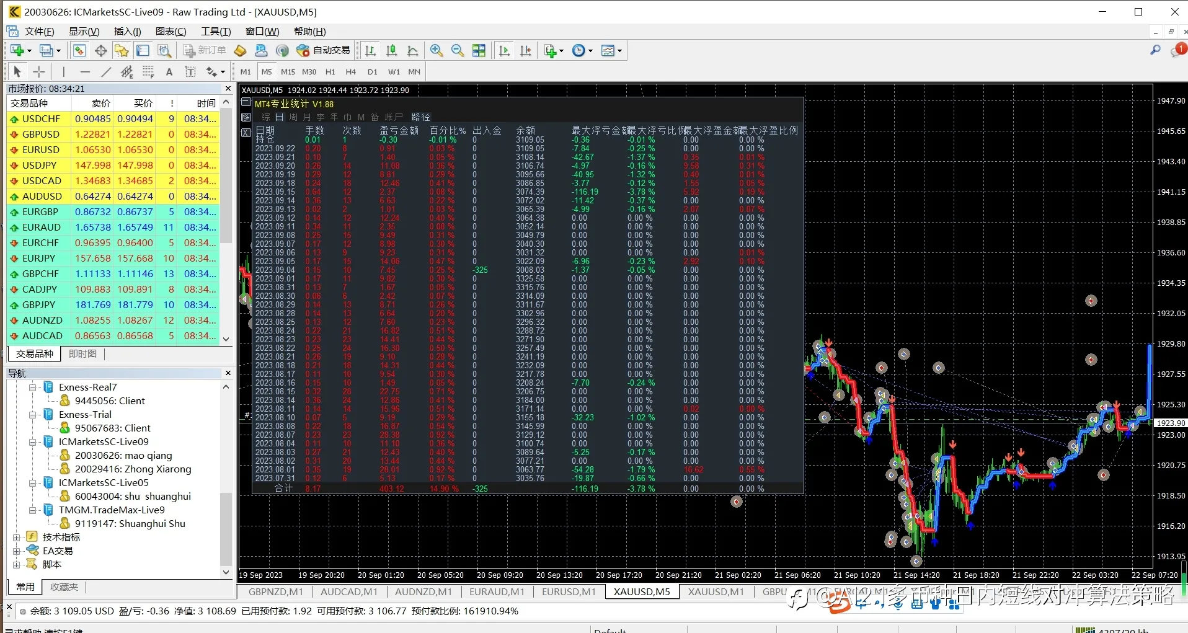Select the Fibonacci retracement tool
Screen dimensions: 1188x633
click(148, 71)
